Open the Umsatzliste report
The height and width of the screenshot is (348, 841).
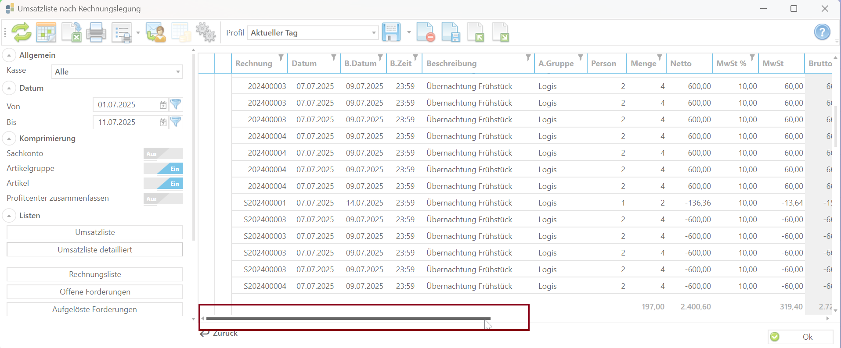pyautogui.click(x=95, y=232)
